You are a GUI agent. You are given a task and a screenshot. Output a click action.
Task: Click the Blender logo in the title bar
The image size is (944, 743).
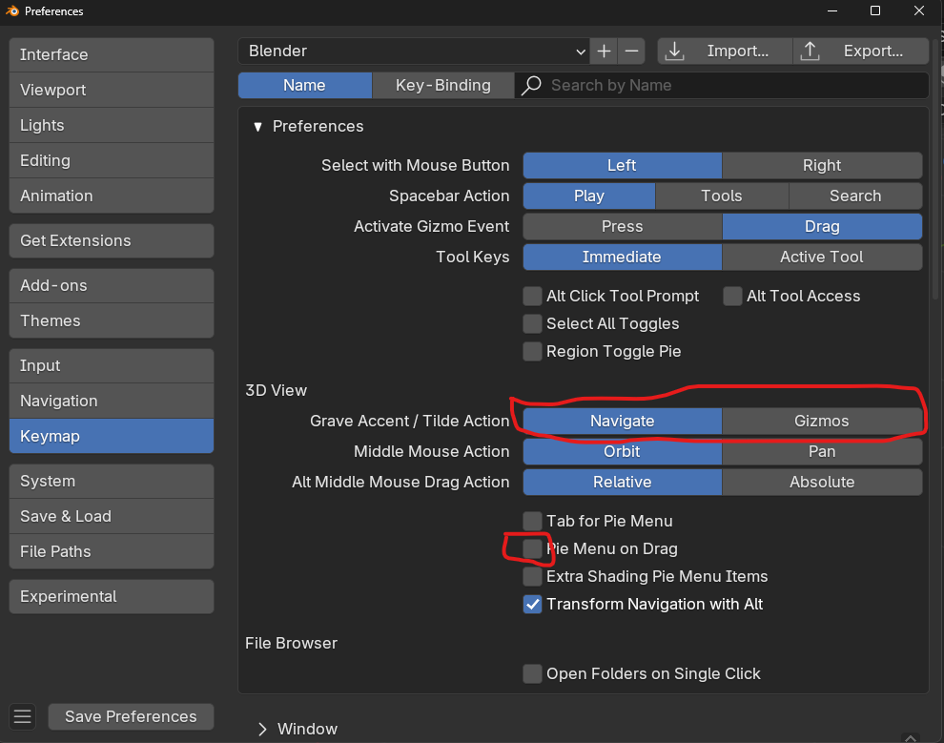click(11, 11)
